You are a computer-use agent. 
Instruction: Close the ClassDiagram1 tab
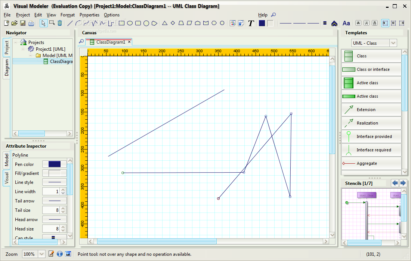(x=129, y=42)
